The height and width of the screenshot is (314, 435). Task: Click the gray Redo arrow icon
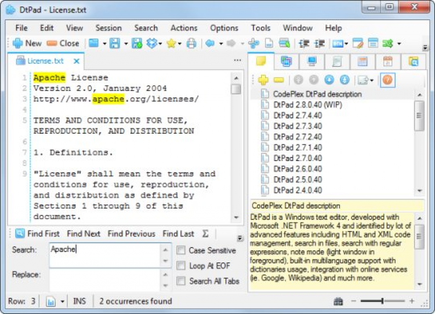pyautogui.click(x=231, y=43)
